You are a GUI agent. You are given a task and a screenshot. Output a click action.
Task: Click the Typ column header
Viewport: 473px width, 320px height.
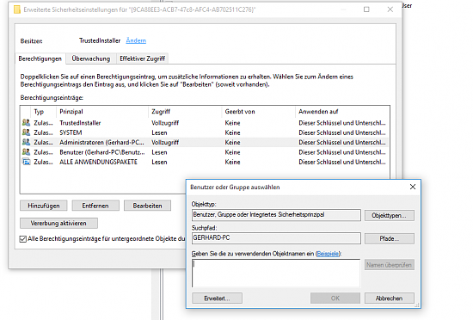39,112
